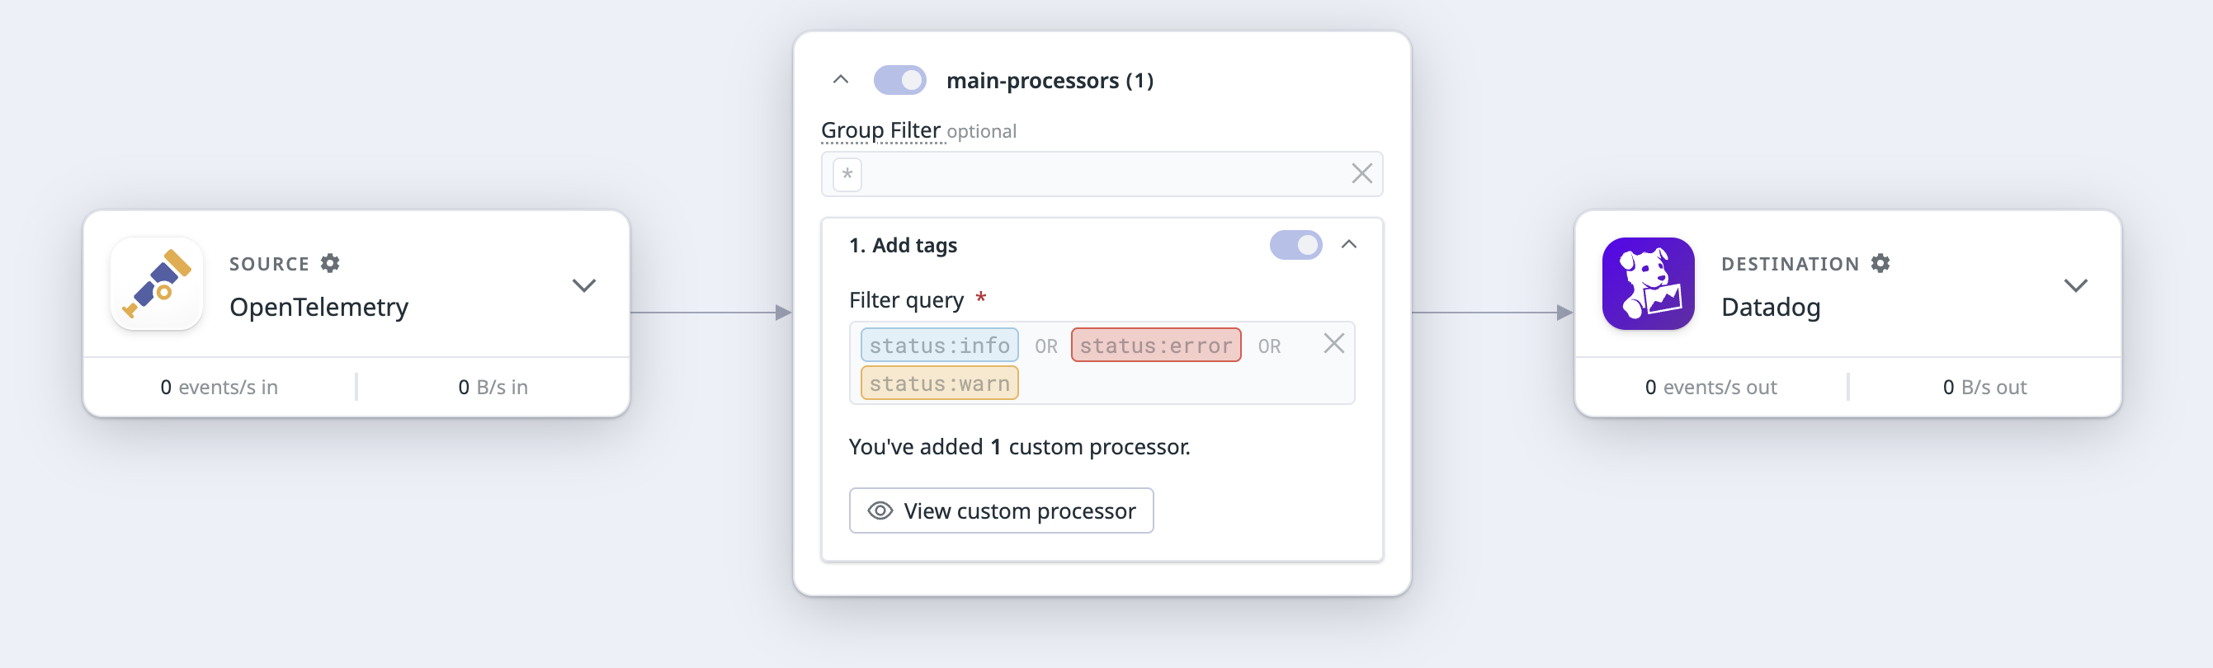Click the Datadog dog logo icon
Viewport: 2213px width, 668px height.
(x=1648, y=285)
